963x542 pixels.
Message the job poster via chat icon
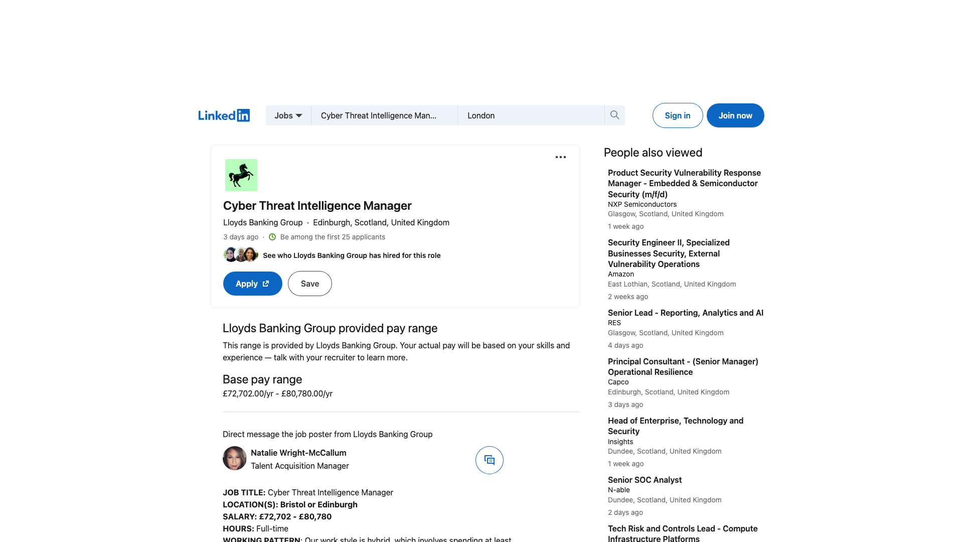(x=490, y=460)
